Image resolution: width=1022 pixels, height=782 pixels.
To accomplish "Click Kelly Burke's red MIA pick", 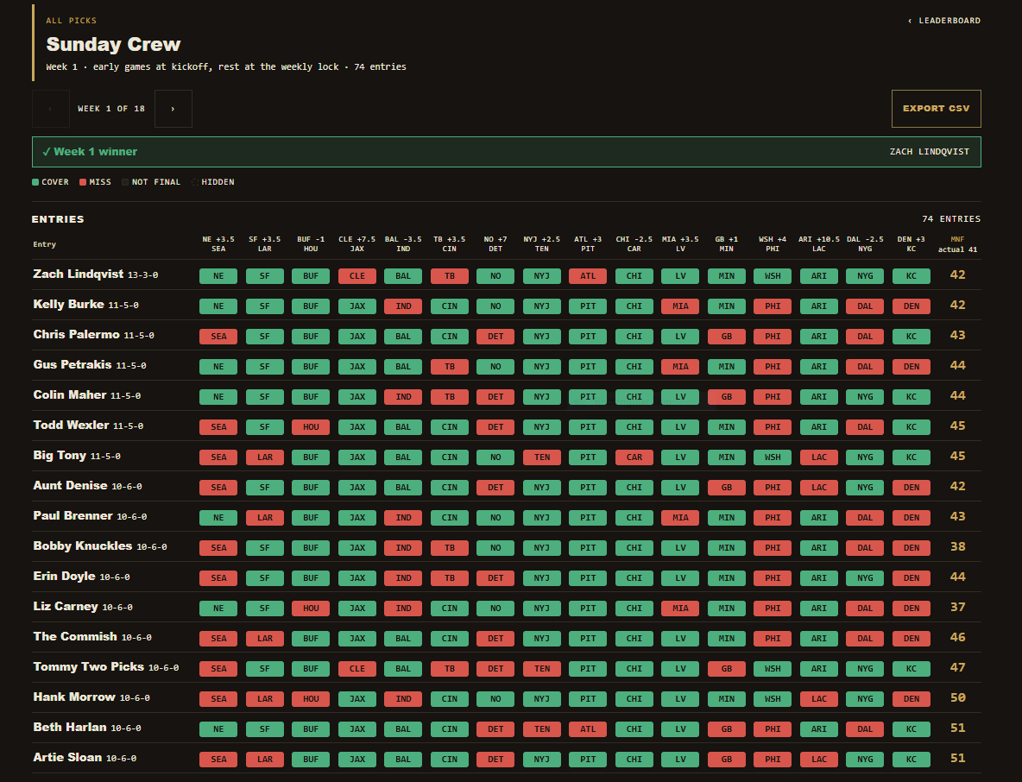I will [680, 306].
